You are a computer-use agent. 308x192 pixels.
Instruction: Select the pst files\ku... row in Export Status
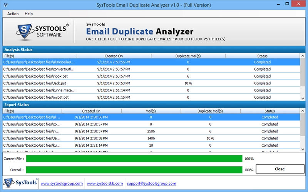151,146
